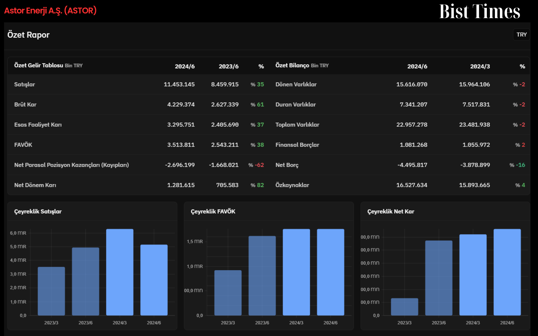Click the 2024/6 bar in Çeyreklik Net Kar
This screenshot has height=336, width=538.
click(x=507, y=272)
